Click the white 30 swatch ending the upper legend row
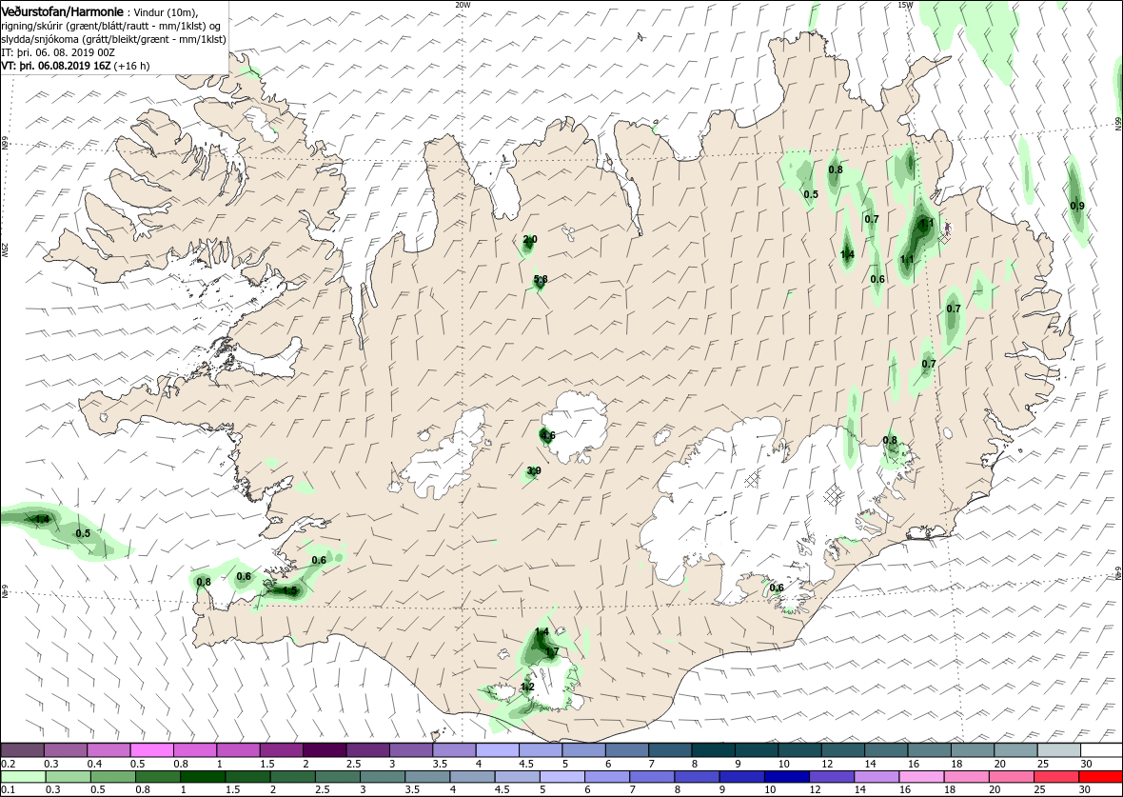 click(1101, 749)
